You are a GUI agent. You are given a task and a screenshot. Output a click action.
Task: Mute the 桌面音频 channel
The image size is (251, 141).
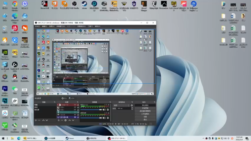(x=104, y=118)
